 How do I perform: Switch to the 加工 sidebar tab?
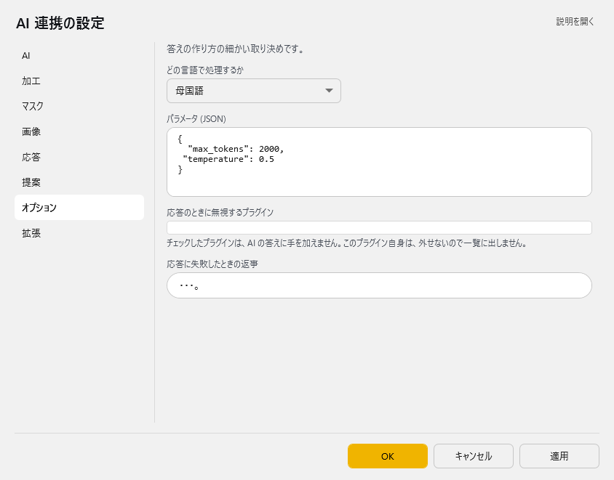coord(79,81)
